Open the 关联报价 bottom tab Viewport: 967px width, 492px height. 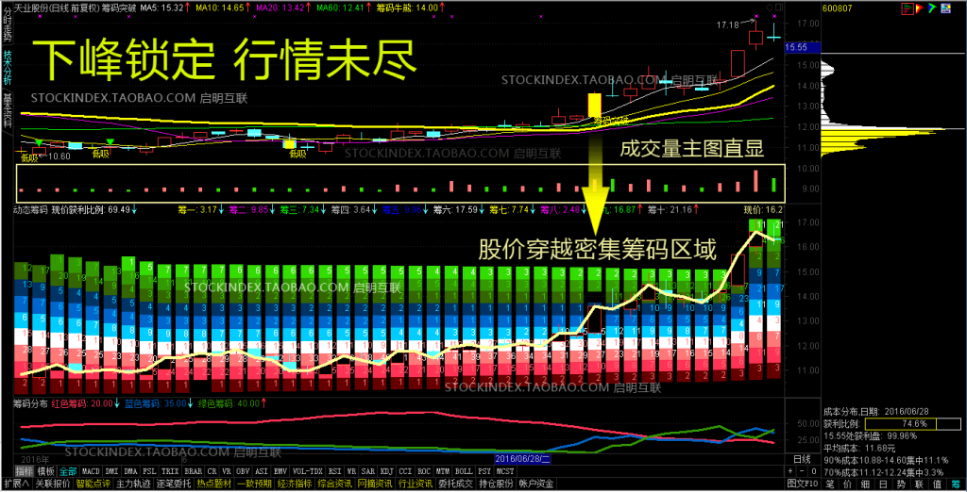click(x=53, y=484)
